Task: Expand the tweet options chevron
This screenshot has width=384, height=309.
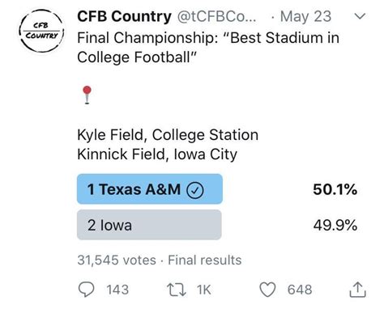Action: [360, 16]
